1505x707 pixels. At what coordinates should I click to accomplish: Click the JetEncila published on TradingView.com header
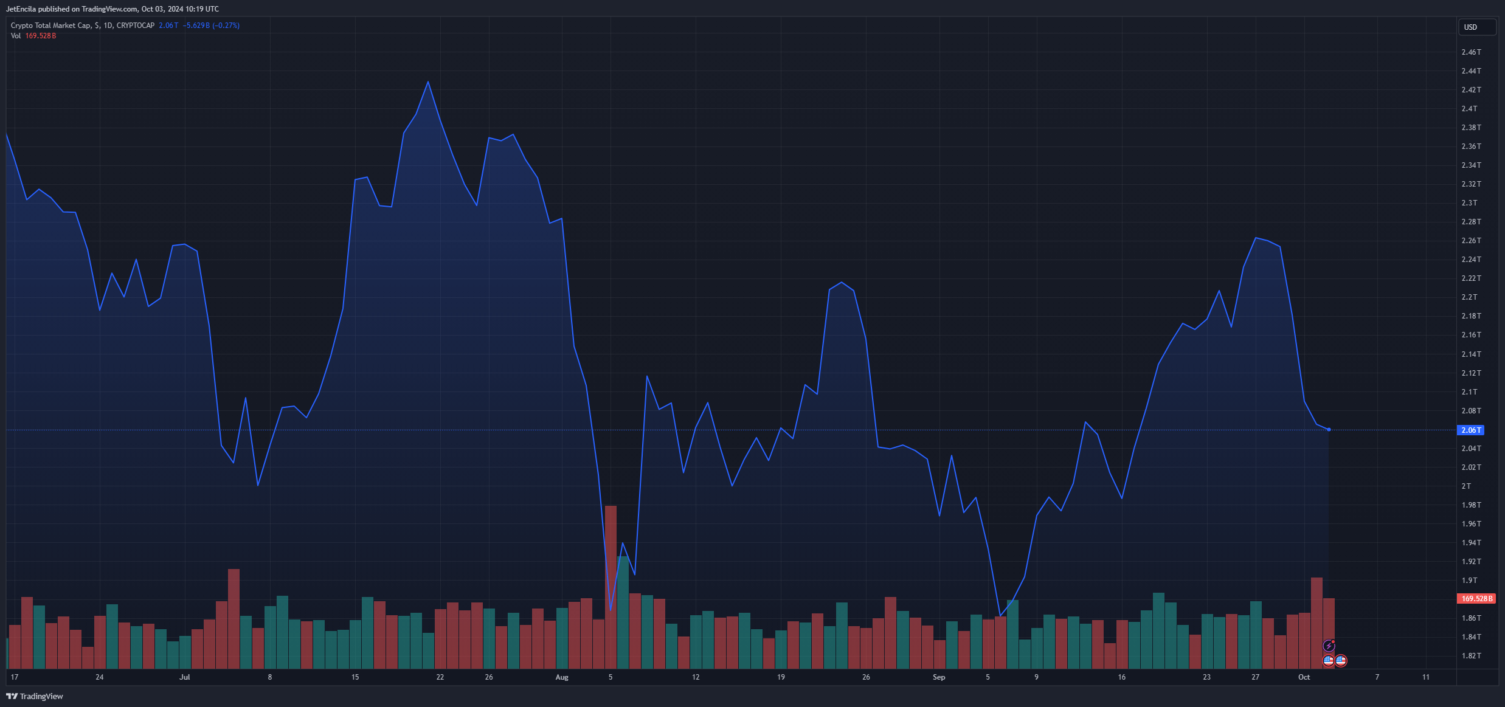point(112,9)
